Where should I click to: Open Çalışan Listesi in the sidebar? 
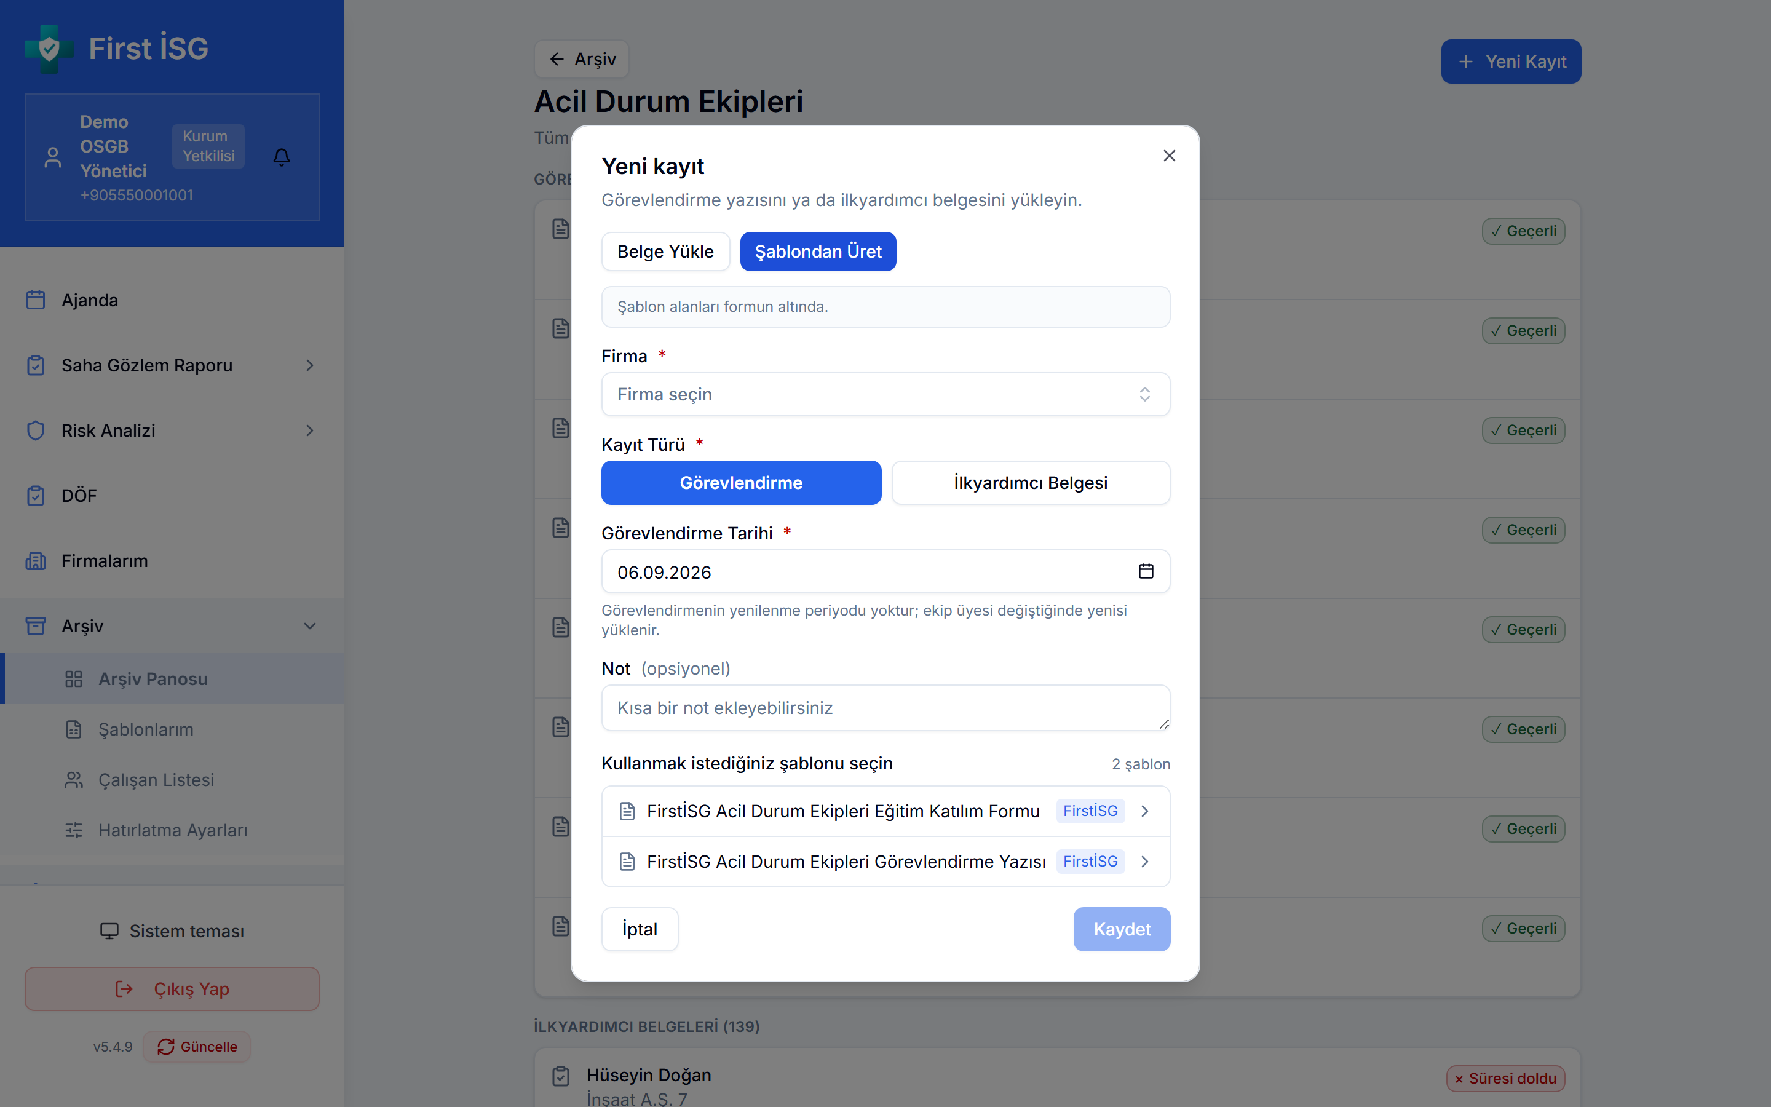coord(173,780)
